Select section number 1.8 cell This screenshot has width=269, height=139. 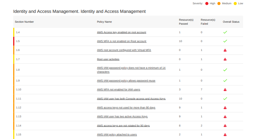18,70
